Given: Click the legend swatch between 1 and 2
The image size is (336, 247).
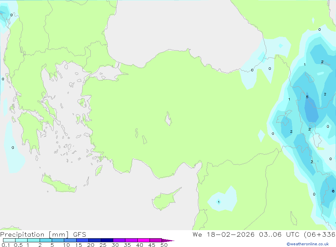Looking at the screenshot, I should [34, 240].
